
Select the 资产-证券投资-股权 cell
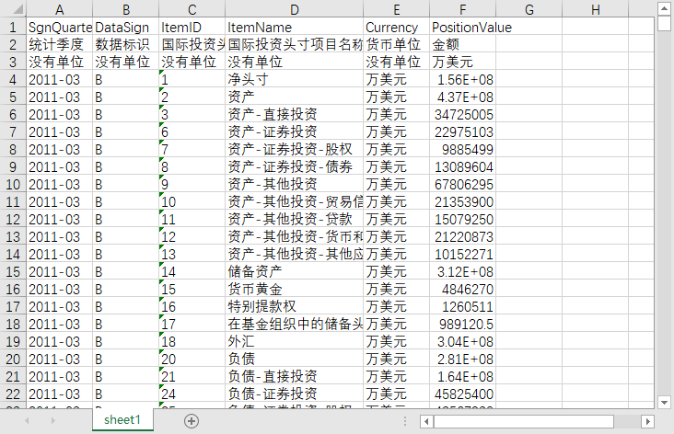point(295,149)
